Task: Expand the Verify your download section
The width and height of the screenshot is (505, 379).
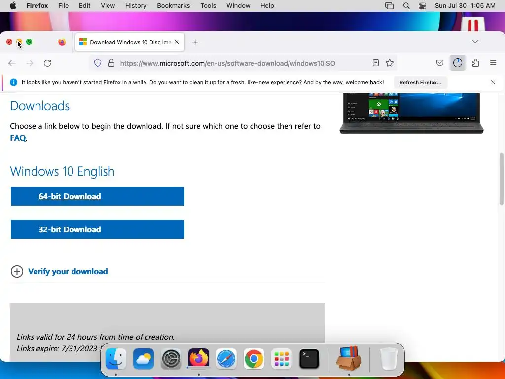Action: 59,272
